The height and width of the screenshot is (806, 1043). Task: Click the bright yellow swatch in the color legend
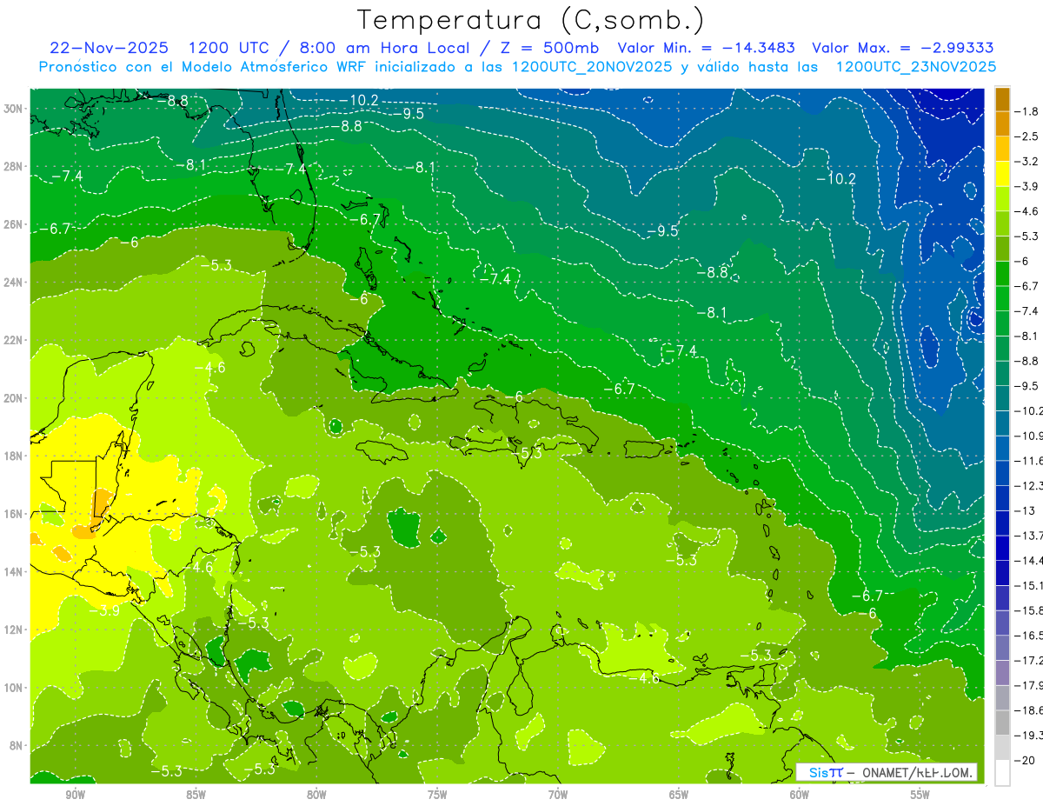(x=1002, y=174)
